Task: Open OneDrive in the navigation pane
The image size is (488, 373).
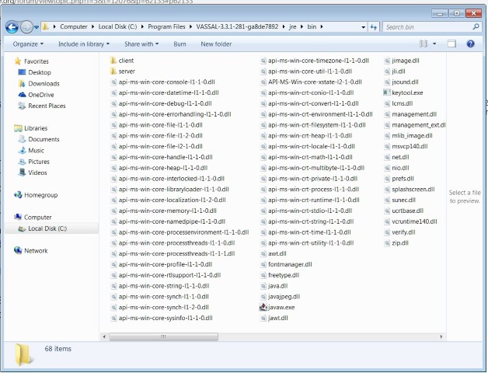Action: (x=41, y=95)
